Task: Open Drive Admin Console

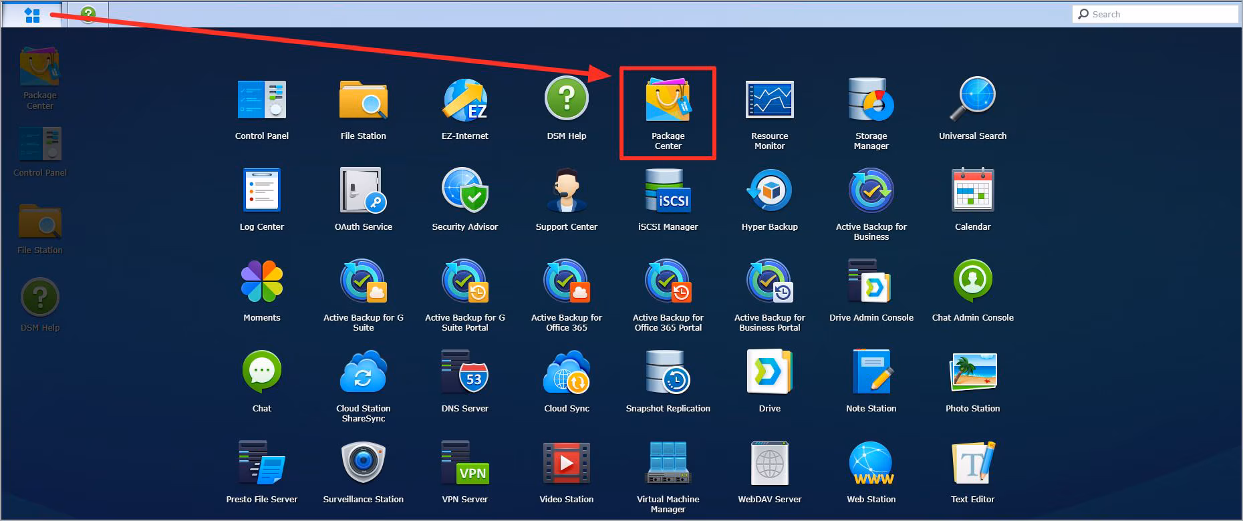Action: (x=871, y=291)
